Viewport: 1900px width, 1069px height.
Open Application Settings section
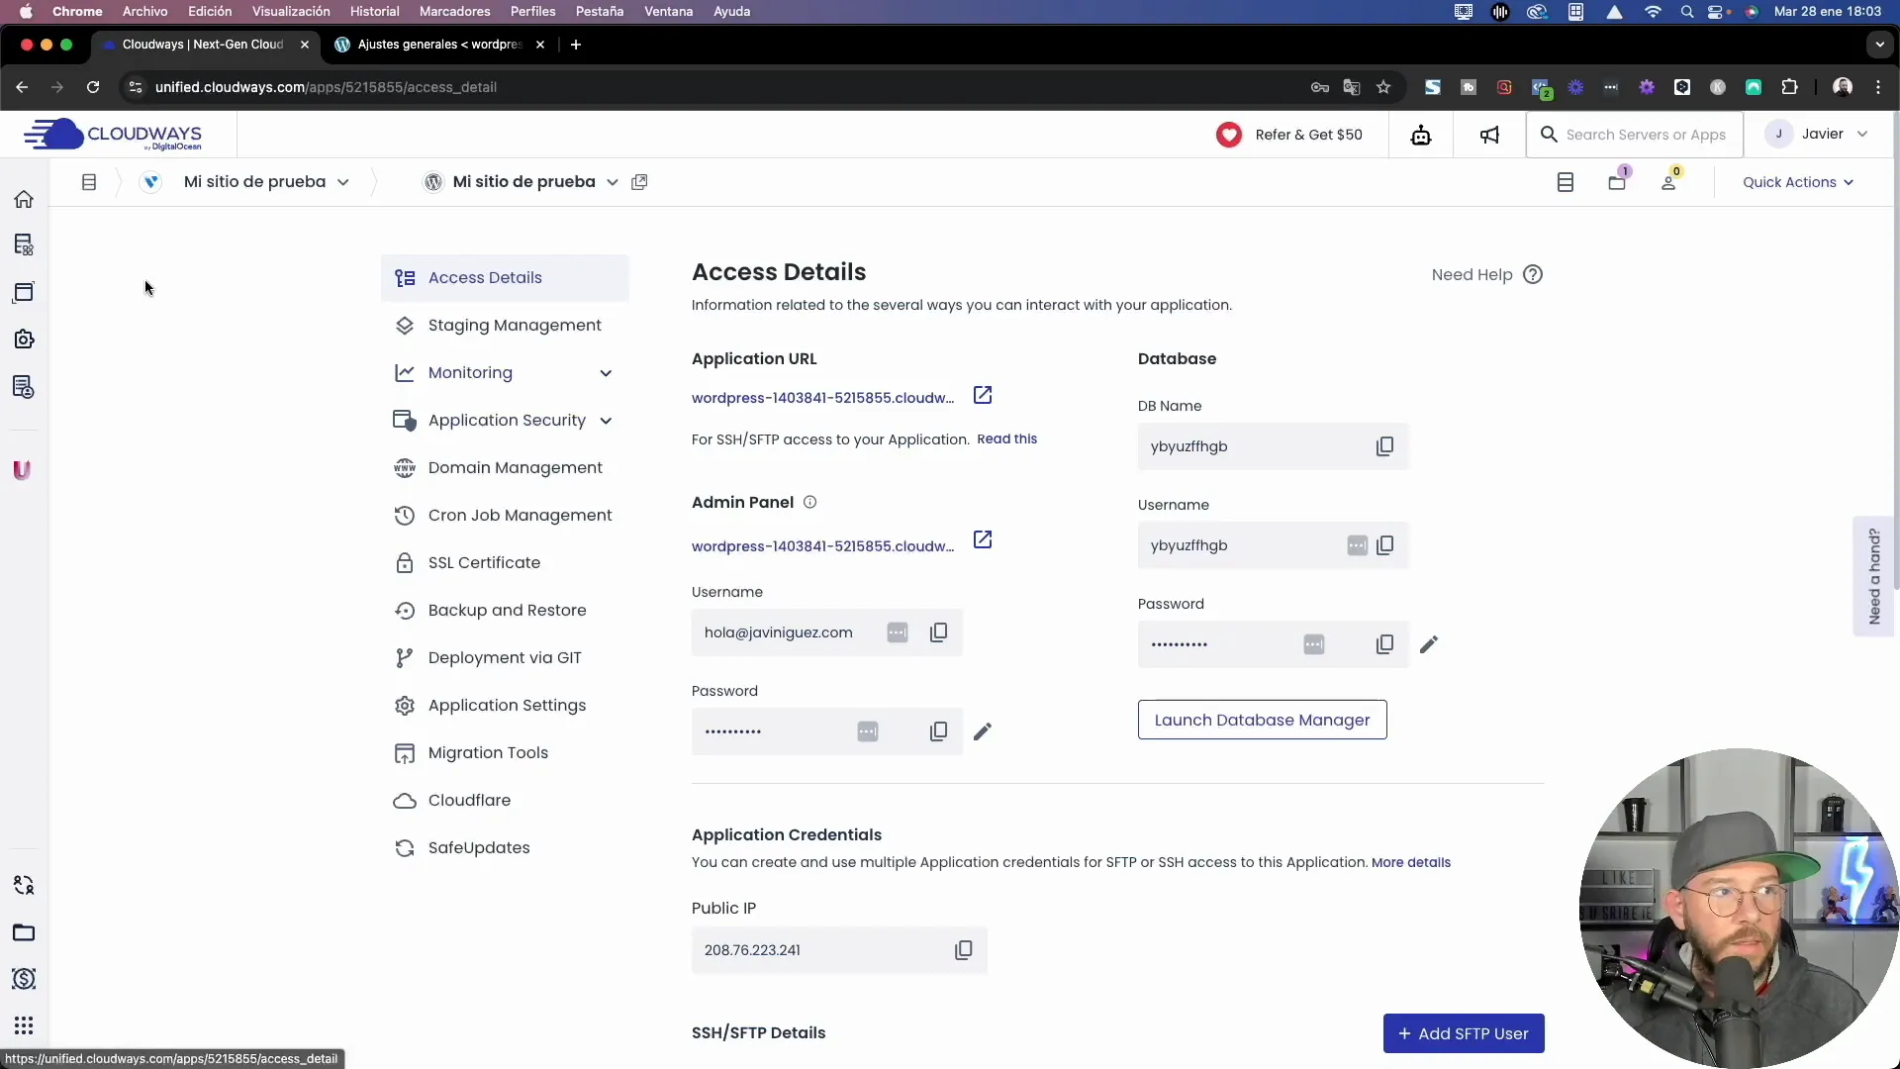(505, 706)
